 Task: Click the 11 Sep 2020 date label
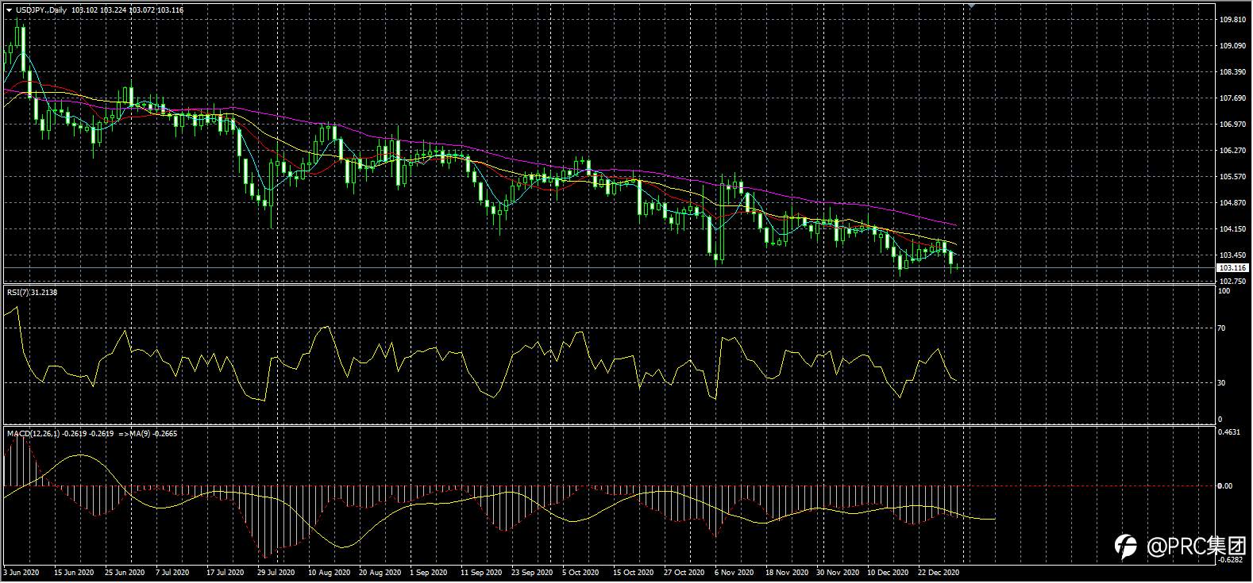pos(481,572)
